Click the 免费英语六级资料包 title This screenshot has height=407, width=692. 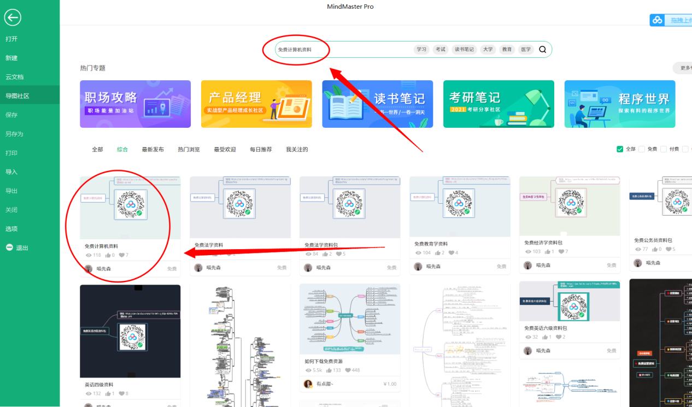tap(546, 328)
